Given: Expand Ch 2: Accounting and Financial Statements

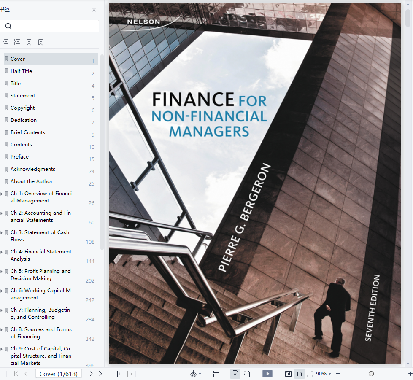Looking at the screenshot, I should click(2, 213).
